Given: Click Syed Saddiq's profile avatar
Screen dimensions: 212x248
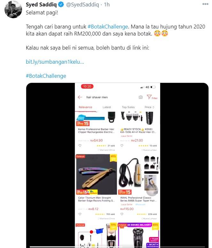Looking at the screenshot, I should (13, 10).
